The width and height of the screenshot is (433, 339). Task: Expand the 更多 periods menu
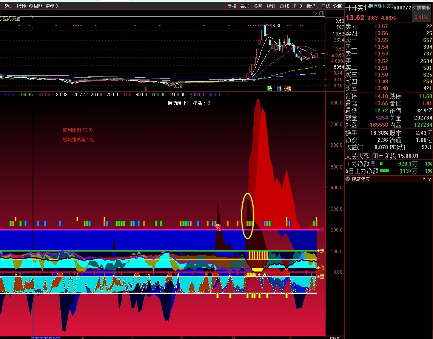[x=52, y=6]
